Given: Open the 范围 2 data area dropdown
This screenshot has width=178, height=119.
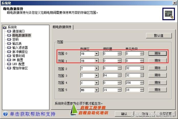Looking at the screenshot, I should pos(96,68).
